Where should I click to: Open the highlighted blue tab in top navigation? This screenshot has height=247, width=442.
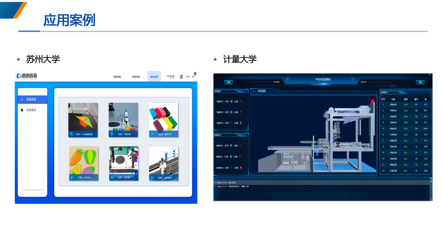[x=154, y=77]
